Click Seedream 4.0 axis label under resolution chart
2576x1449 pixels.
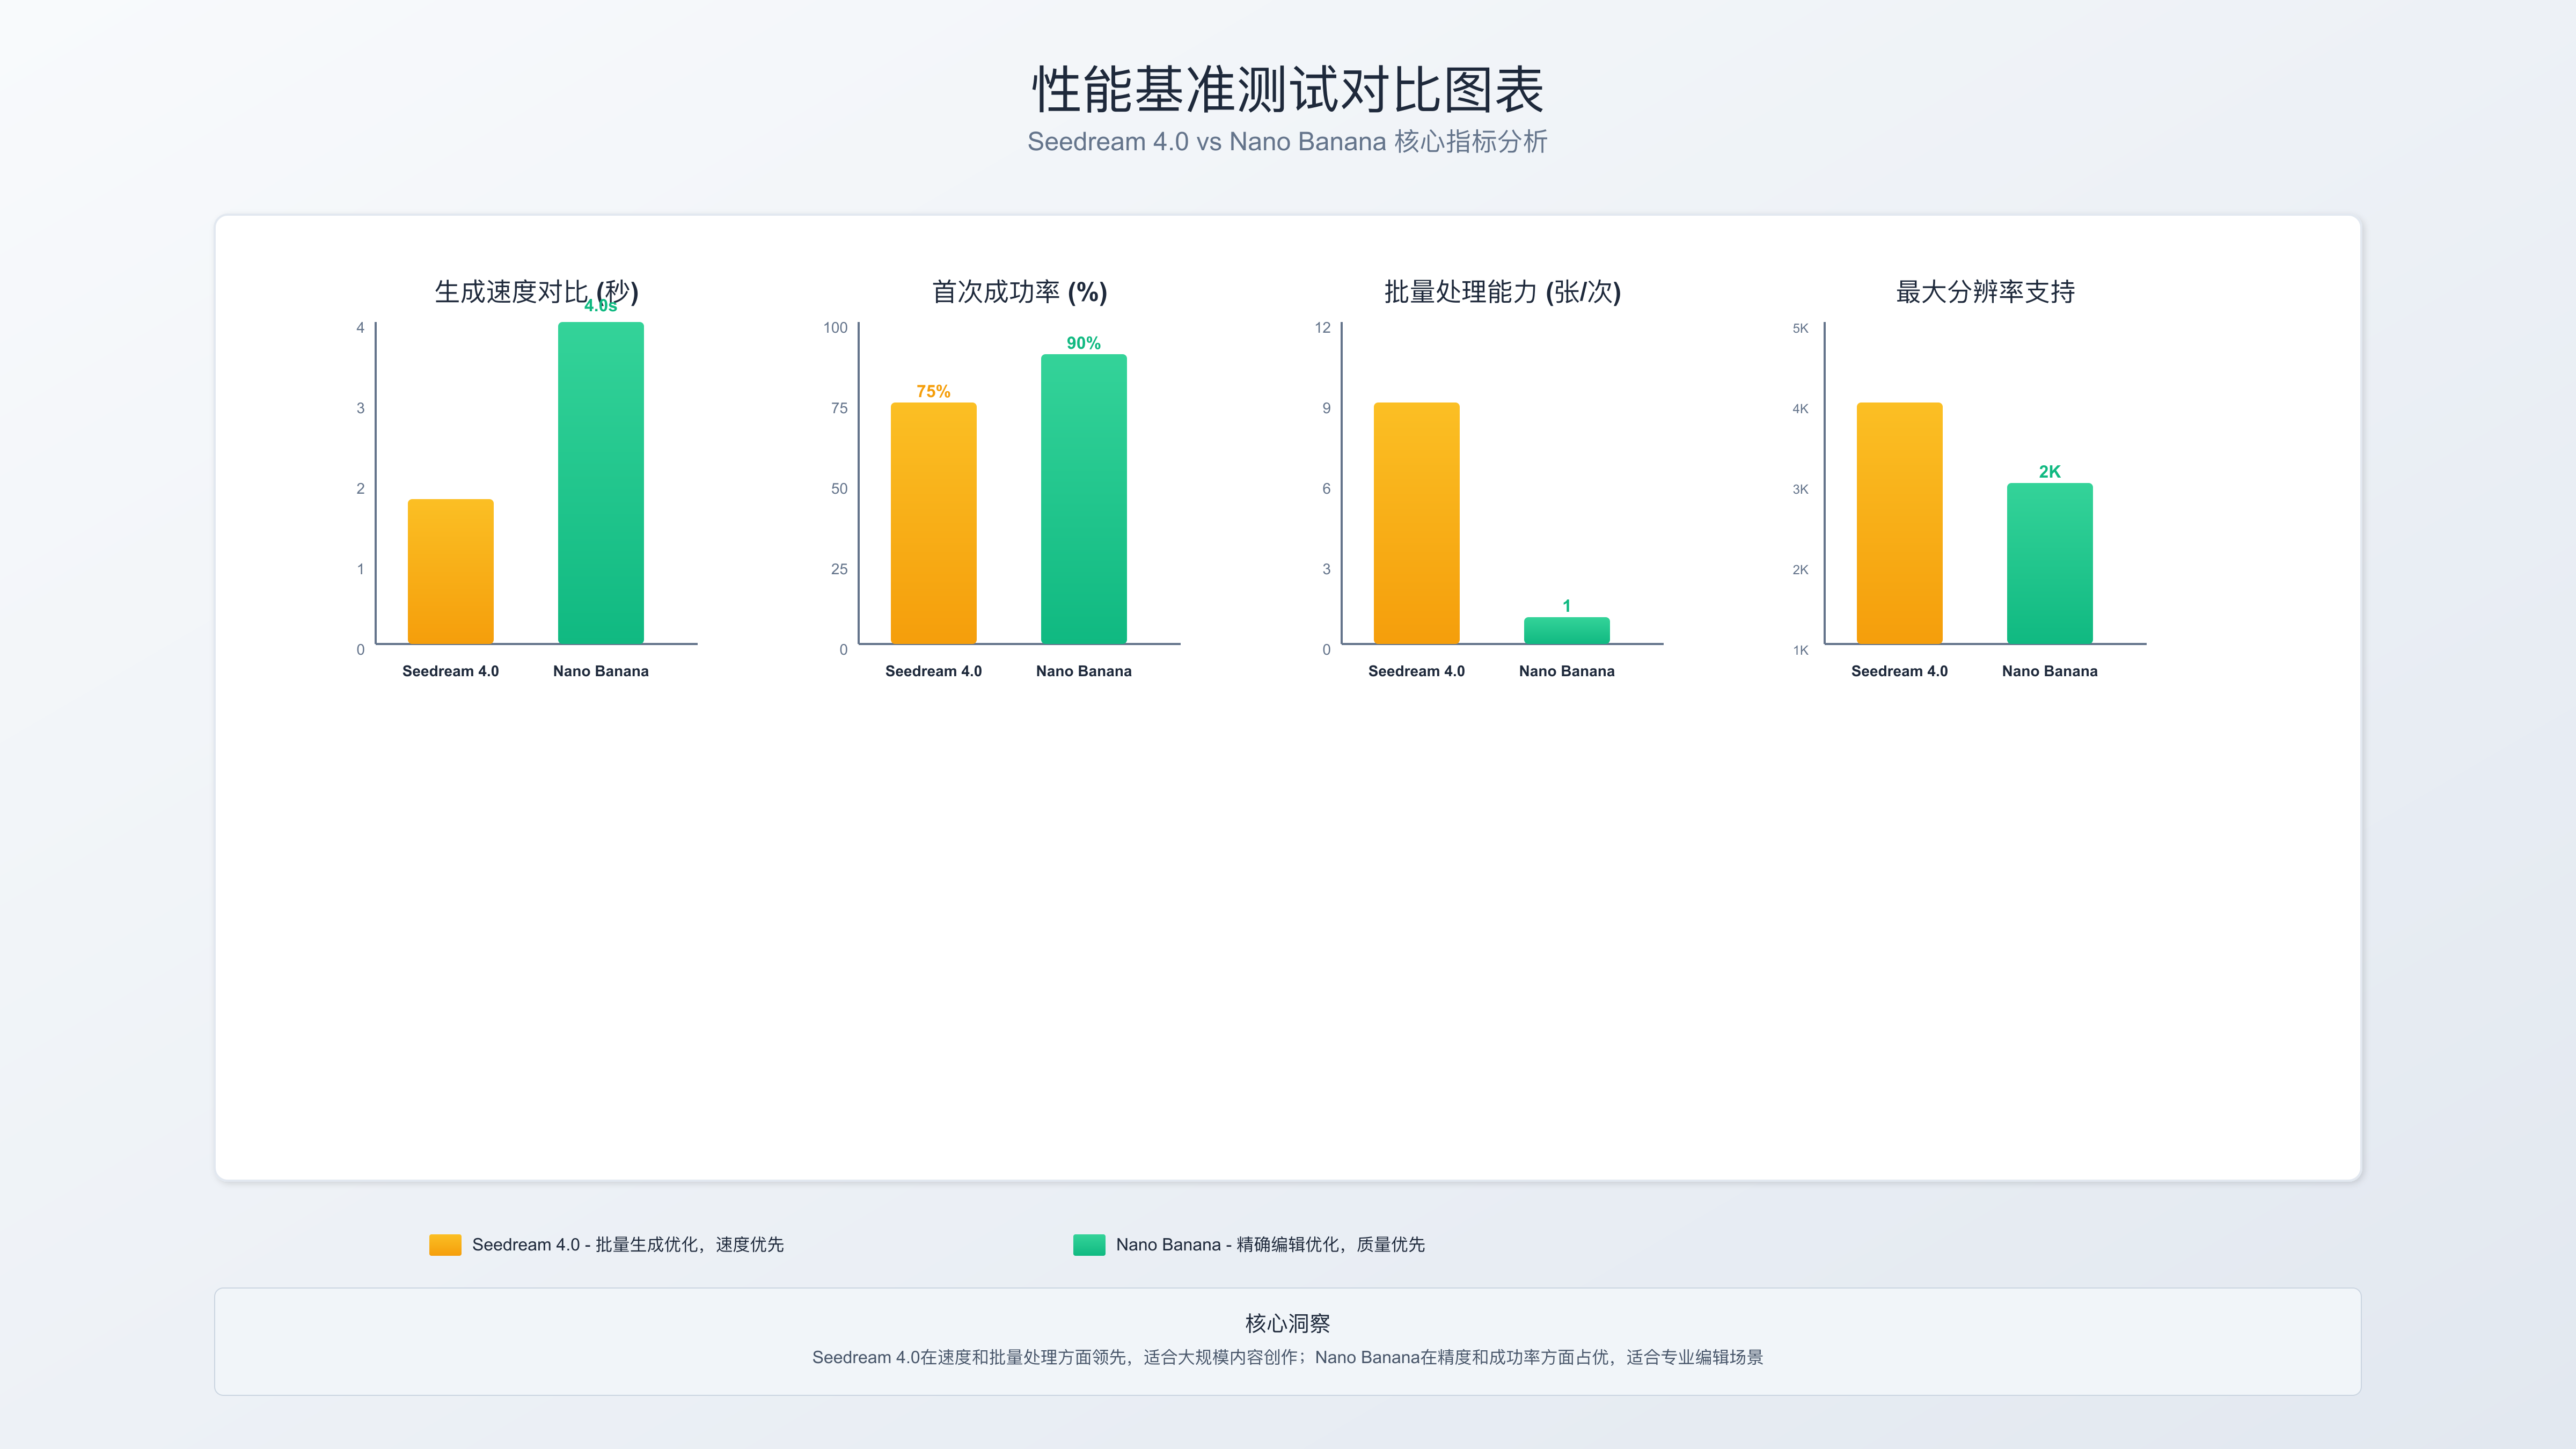click(1900, 671)
